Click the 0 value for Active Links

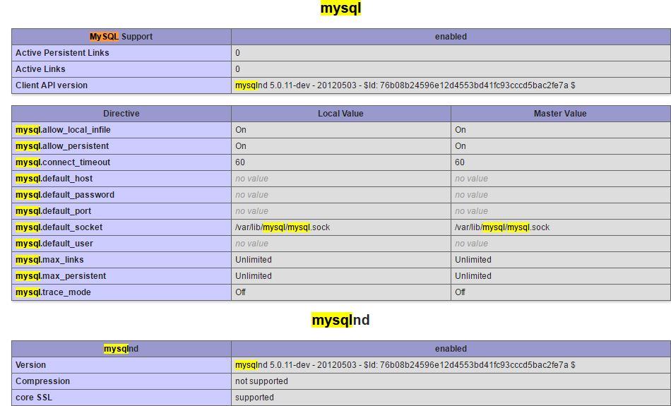tap(237, 69)
